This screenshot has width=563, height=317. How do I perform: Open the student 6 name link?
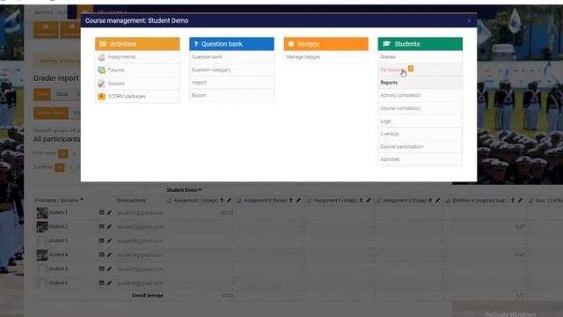tap(58, 284)
